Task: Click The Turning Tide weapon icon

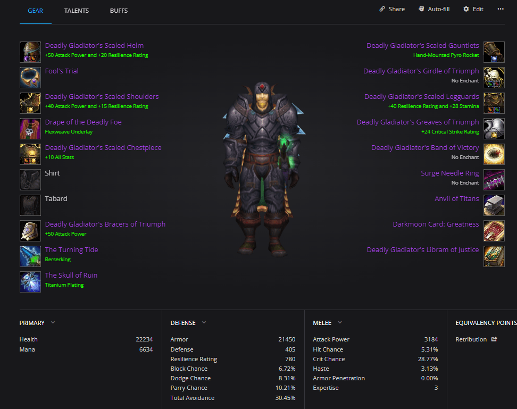Action: [x=30, y=256]
